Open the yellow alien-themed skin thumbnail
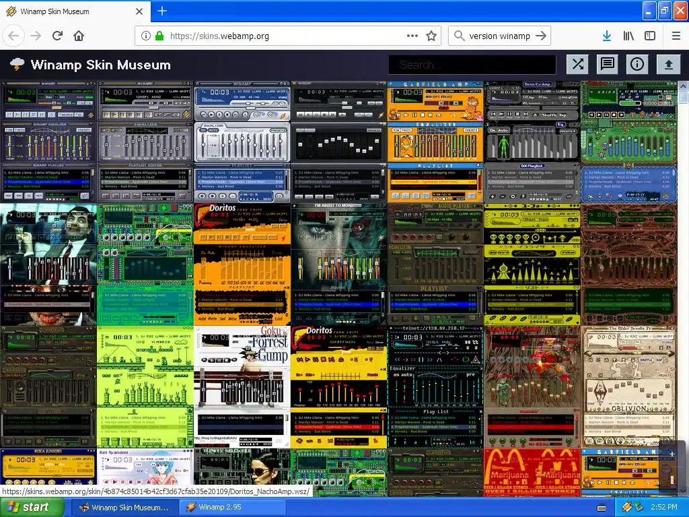Viewport: 689px width, 517px height. 532,264
